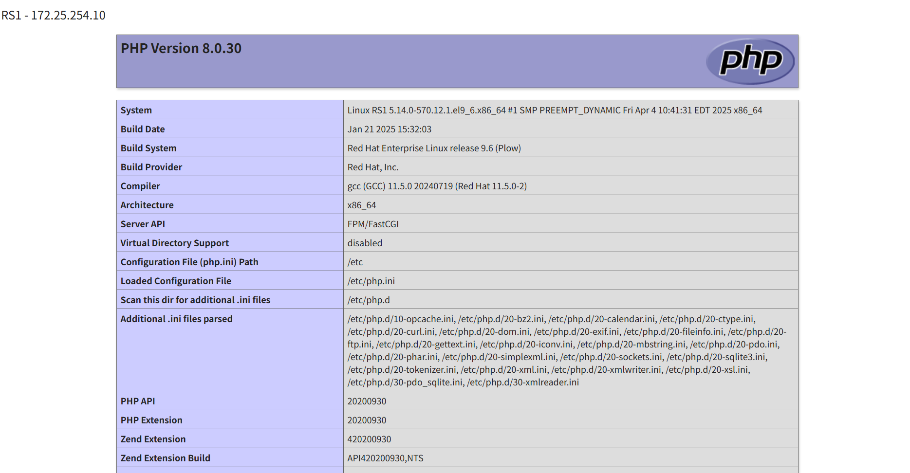The image size is (910, 473).
Task: Click the 'Zend Extension' label
Action: pos(153,439)
